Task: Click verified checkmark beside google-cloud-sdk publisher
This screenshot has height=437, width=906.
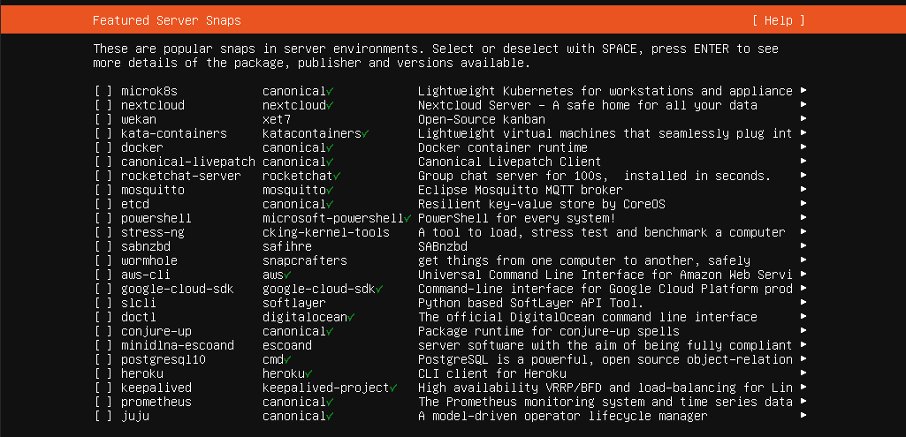Action: coord(379,289)
